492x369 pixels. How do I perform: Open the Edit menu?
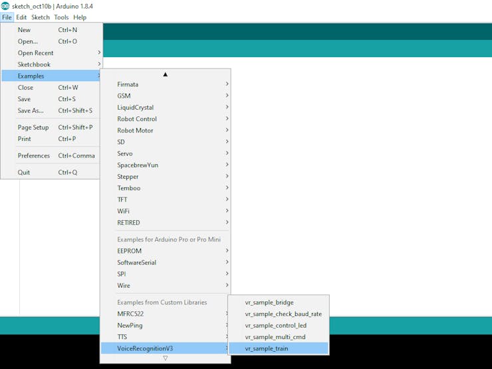pyautogui.click(x=21, y=17)
